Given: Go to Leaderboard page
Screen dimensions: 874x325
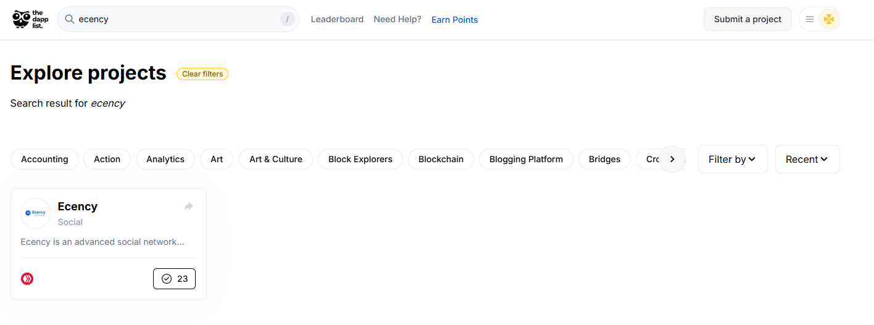Looking at the screenshot, I should [337, 19].
